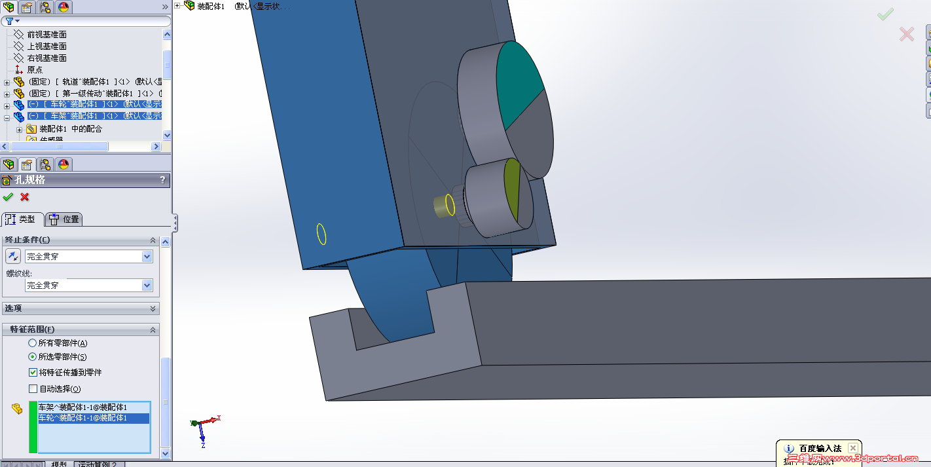Accept feature via viewport corner green check
931x467 pixels.
886,14
